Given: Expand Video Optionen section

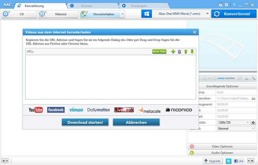Looking at the screenshot, I should pyautogui.click(x=222, y=146).
